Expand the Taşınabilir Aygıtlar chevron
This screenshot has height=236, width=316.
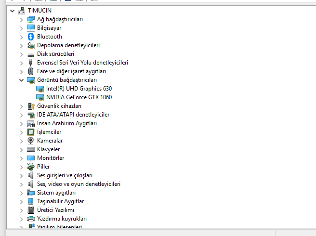click(21, 202)
